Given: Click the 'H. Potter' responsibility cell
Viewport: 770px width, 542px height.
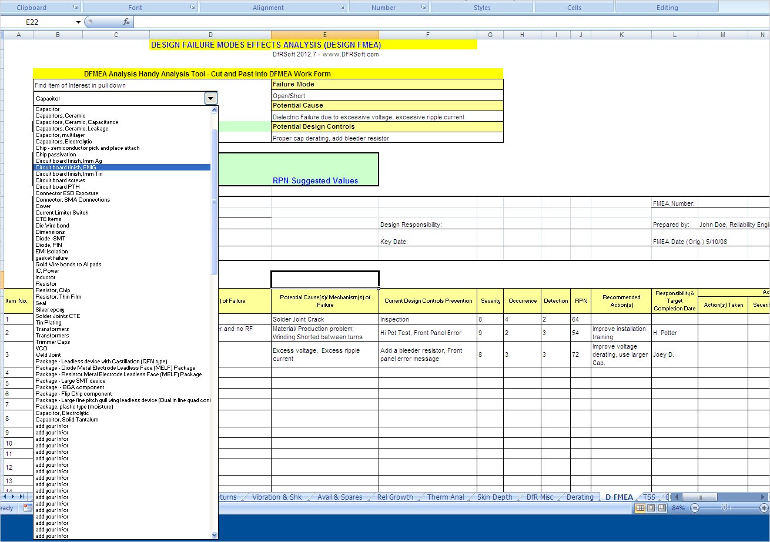Looking at the screenshot, I should click(x=674, y=333).
